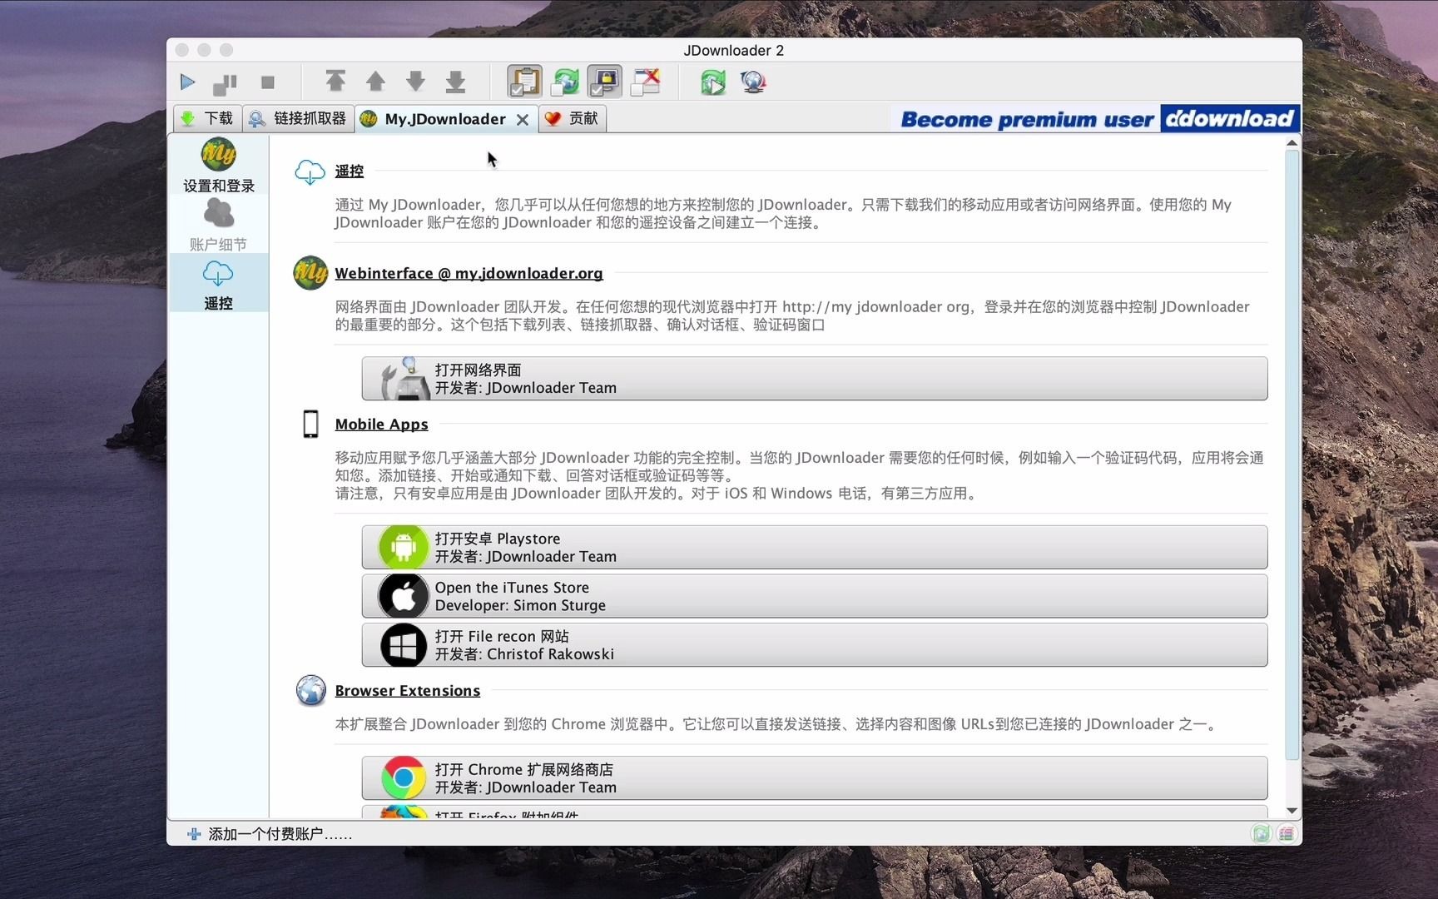Image resolution: width=1438 pixels, height=899 pixels.
Task: Open 账户细节 in sidebar
Action: [219, 224]
